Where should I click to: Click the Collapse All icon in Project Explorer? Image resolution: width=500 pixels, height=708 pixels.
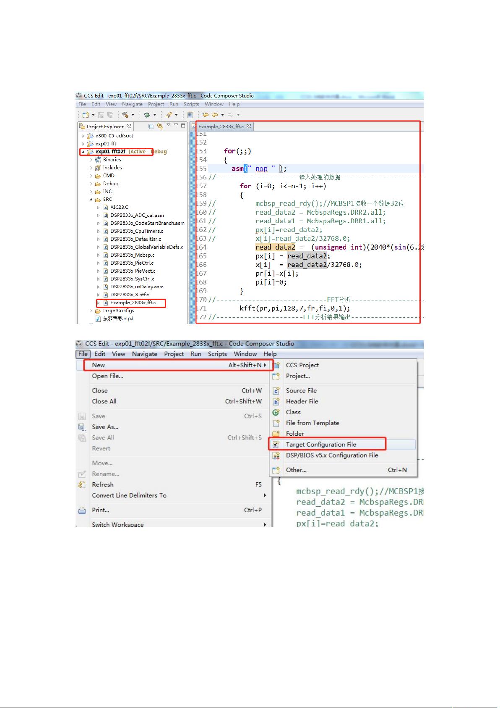pos(151,126)
